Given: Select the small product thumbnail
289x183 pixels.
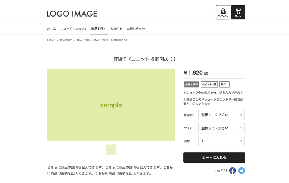Looking at the screenshot, I should [111, 150].
